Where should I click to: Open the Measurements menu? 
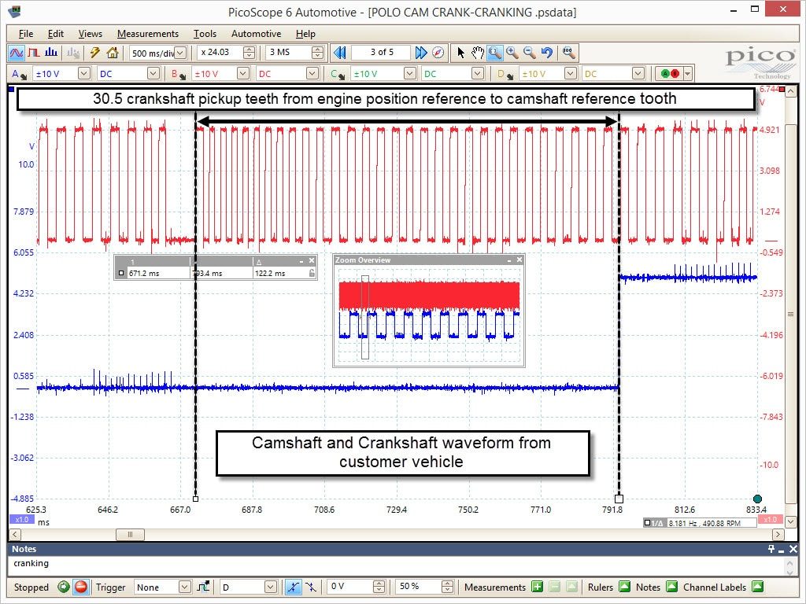coord(147,33)
